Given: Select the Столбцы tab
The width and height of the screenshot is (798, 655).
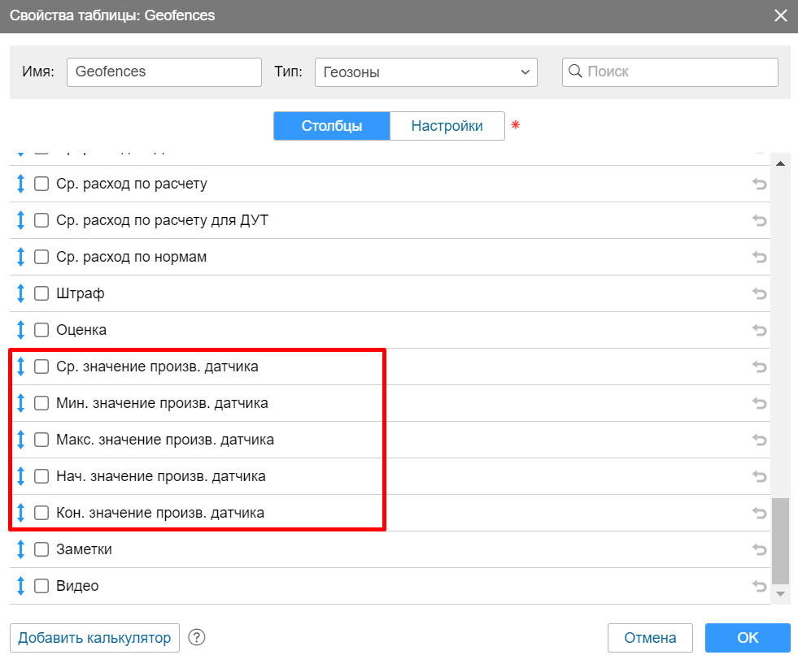Looking at the screenshot, I should [332, 126].
